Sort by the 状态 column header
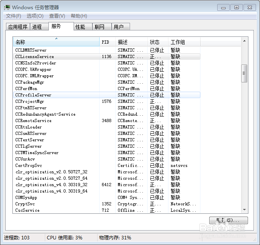This screenshot has height=245, width=260. (158, 42)
